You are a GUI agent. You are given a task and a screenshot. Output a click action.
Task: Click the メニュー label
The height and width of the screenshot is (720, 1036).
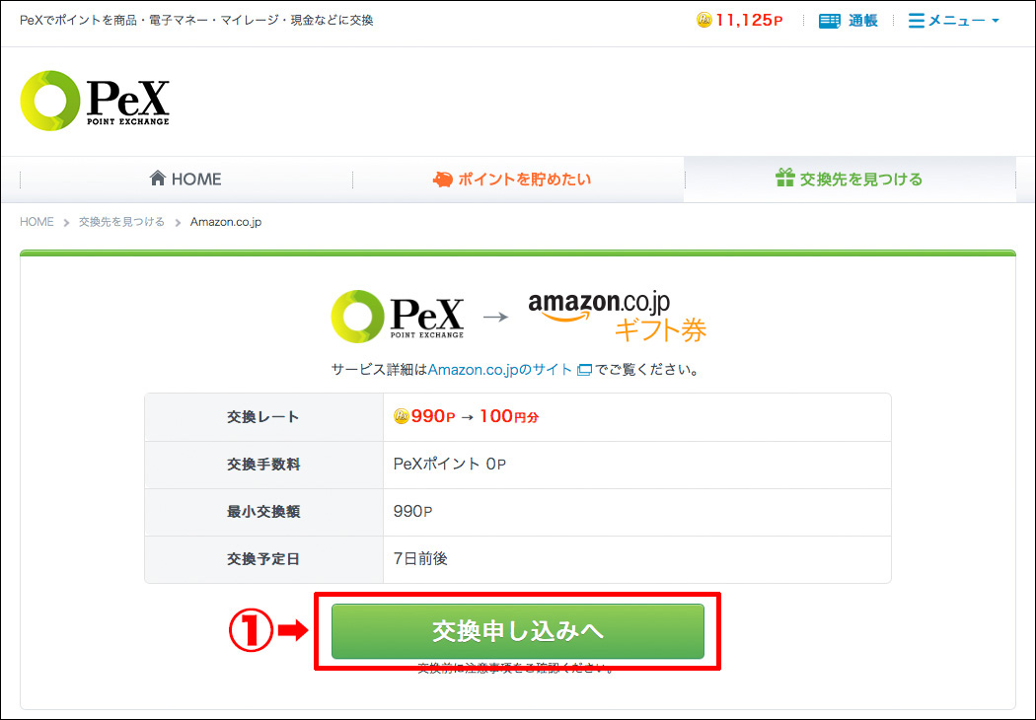957,21
